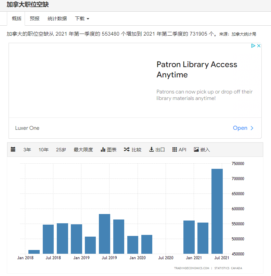The image size is (271, 276).
Task: Click the bar chart icon
Action: tap(103, 149)
